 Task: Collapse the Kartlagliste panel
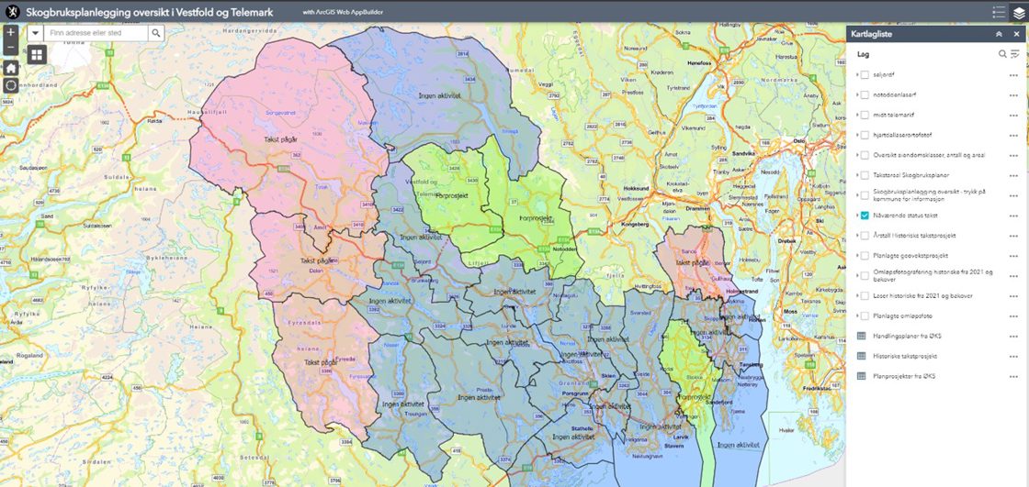999,34
